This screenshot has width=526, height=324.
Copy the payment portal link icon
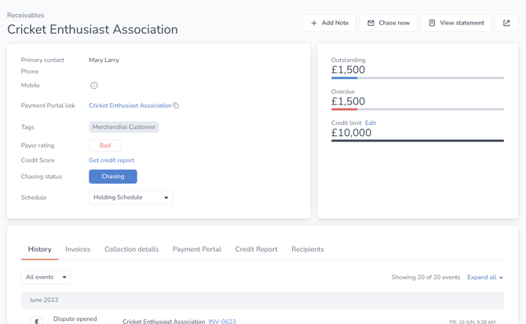coord(176,105)
